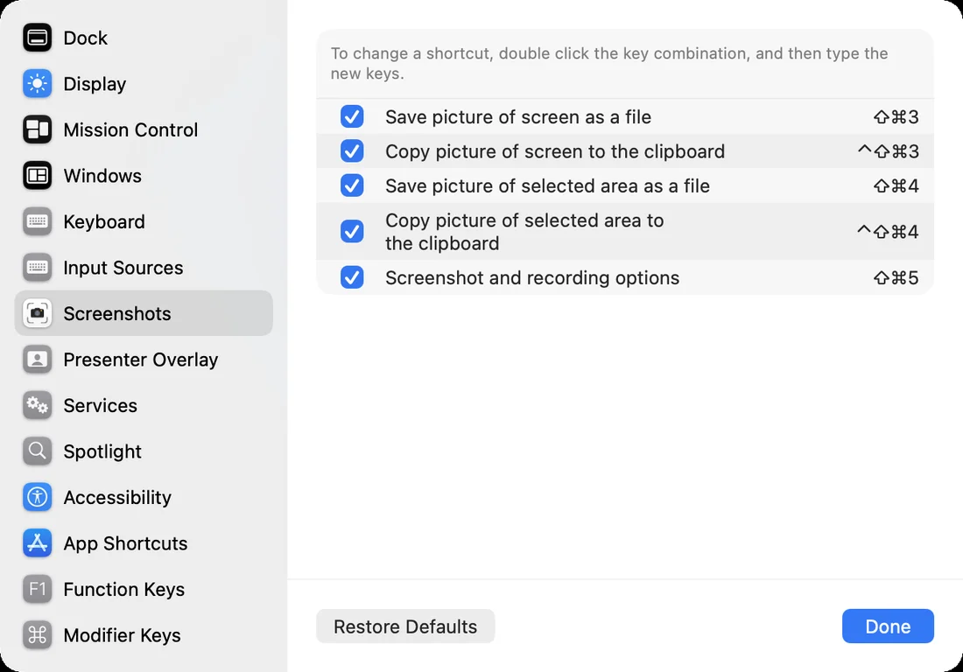Open the Dock category label
Screen dimensions: 963x672
[86, 38]
